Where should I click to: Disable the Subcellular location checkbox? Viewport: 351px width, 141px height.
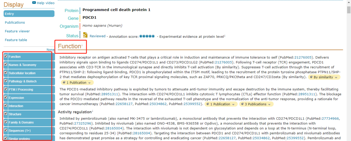6,73
